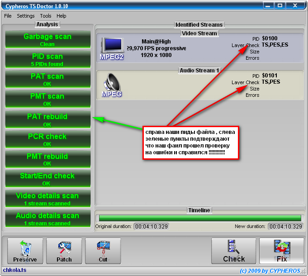Click audio PID value $0101
The width and height of the screenshot is (308, 276).
pos(270,76)
